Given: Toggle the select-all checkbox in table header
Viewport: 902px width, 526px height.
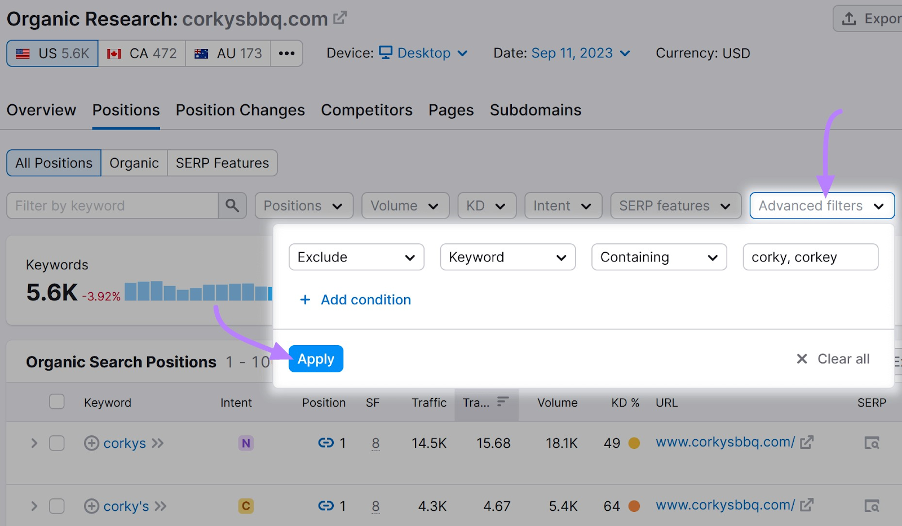Looking at the screenshot, I should click(56, 402).
